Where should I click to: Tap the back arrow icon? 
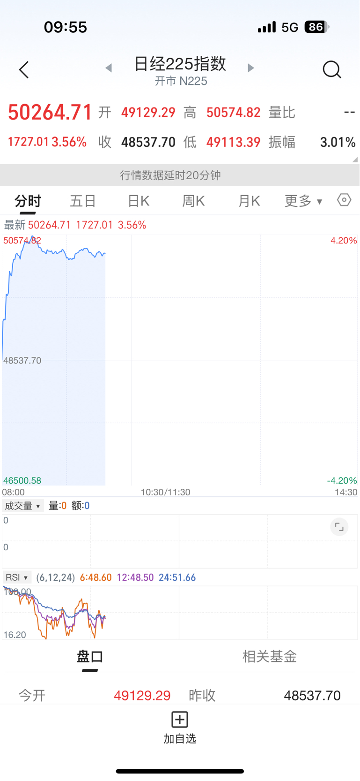point(24,70)
